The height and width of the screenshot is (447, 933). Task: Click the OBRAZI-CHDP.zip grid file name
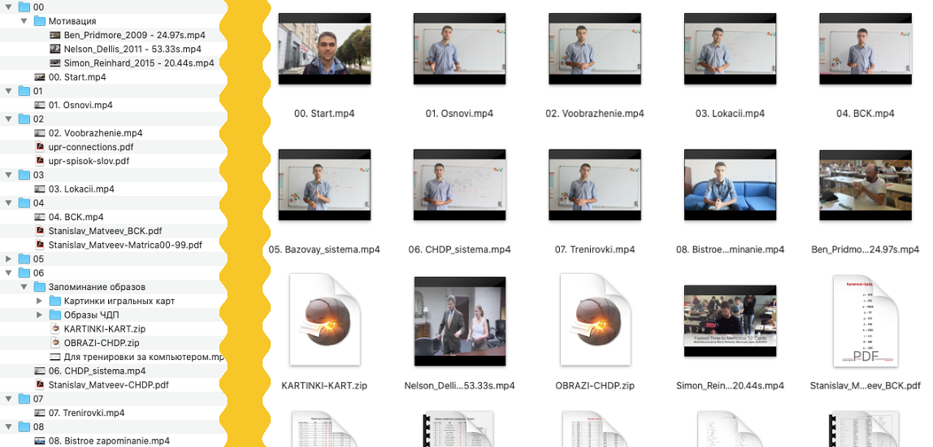point(595,386)
